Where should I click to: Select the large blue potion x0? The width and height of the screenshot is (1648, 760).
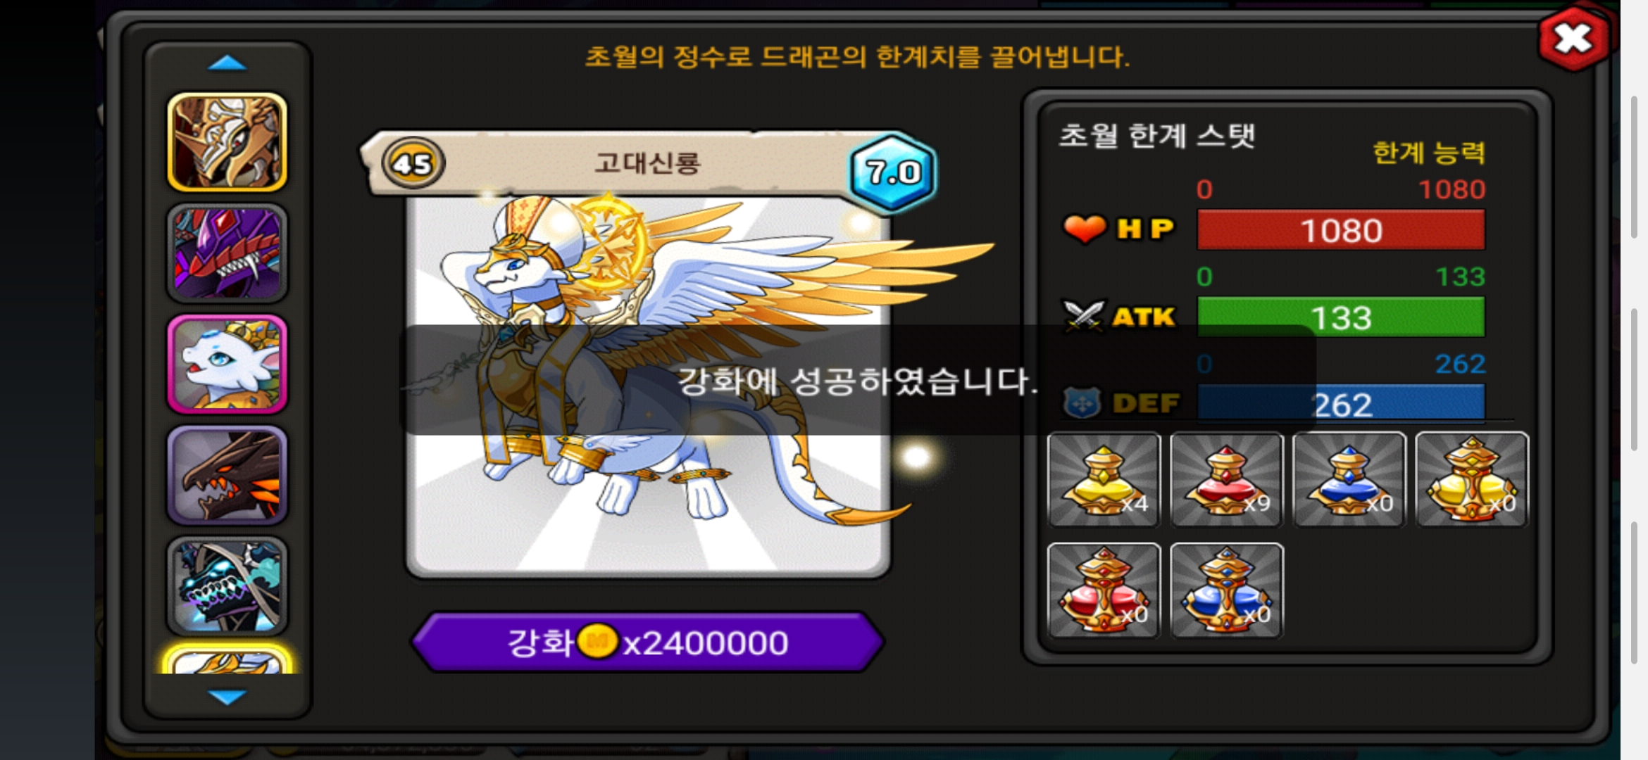tap(1226, 590)
